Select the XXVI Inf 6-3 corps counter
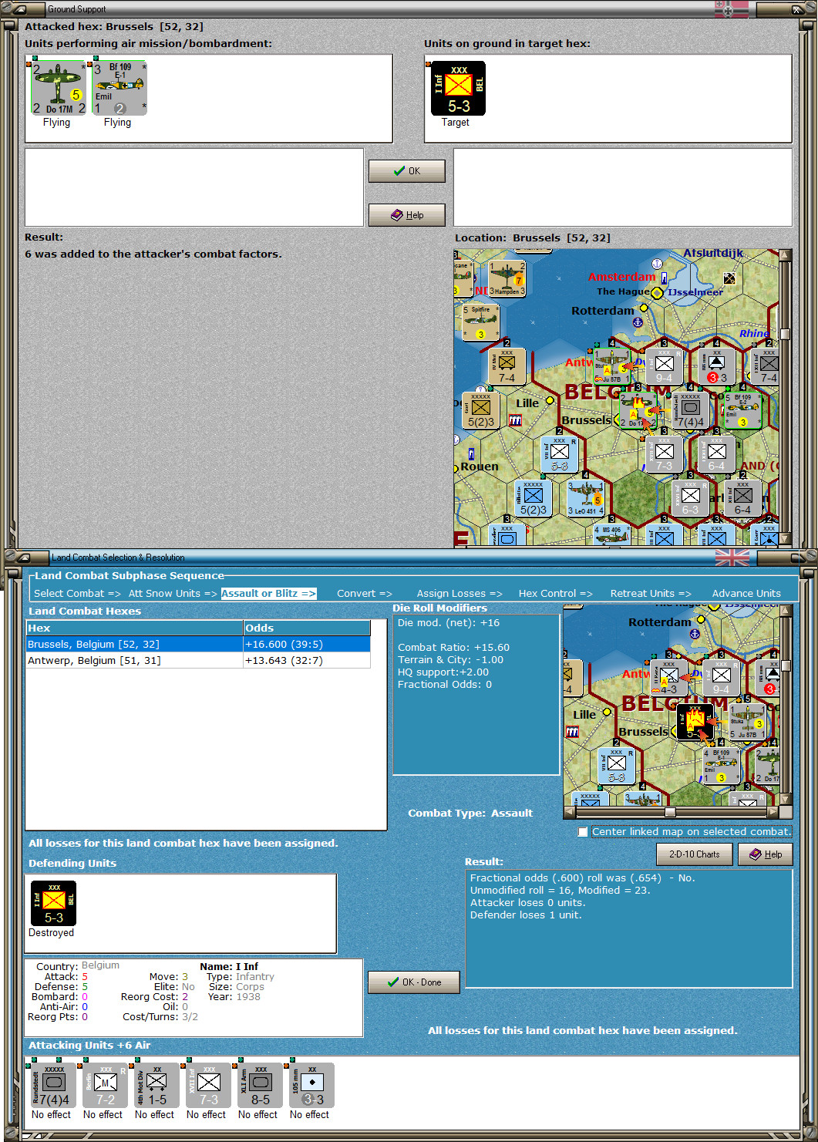Viewport: 818px width, 1142px height. tap(690, 498)
